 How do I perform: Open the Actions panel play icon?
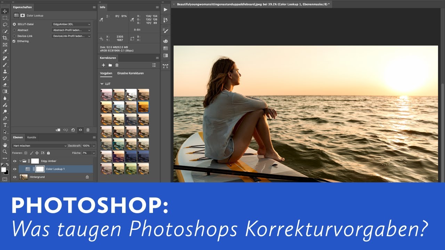(x=165, y=9)
